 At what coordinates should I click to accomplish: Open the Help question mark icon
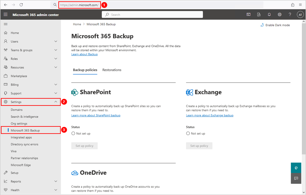tap(290, 15)
